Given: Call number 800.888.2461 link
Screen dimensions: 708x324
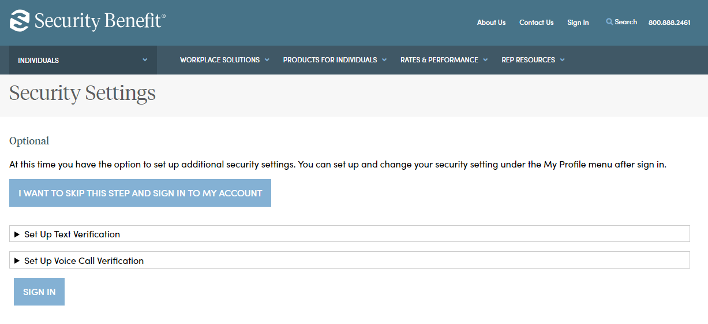Looking at the screenshot, I should (x=669, y=23).
